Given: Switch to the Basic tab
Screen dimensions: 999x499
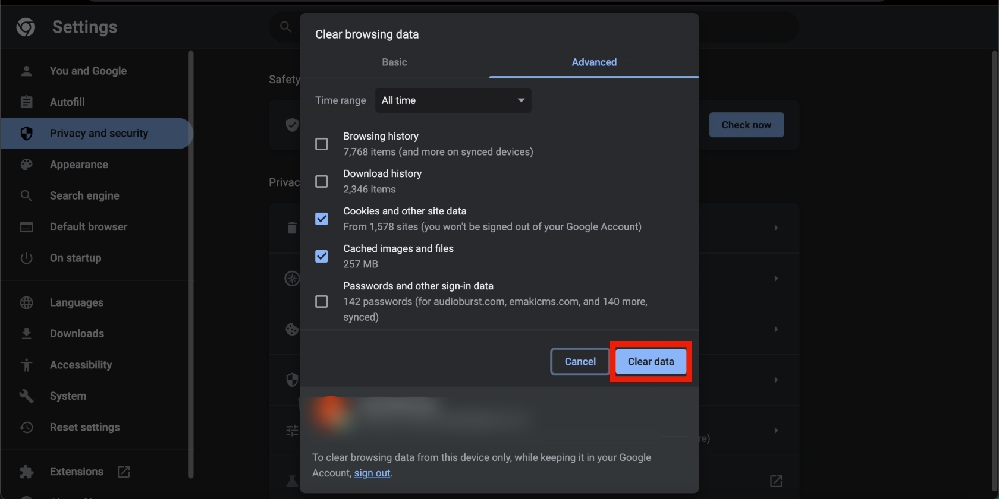Looking at the screenshot, I should (x=394, y=62).
